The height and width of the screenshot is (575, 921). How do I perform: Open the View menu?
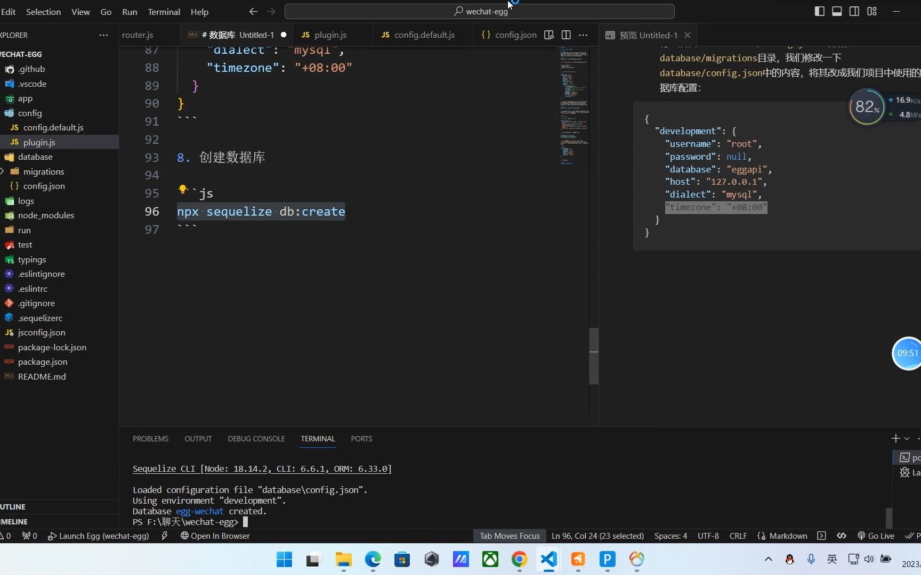80,12
